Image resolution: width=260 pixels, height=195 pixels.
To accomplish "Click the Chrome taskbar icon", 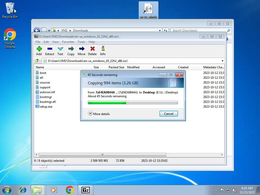I will tap(70, 190).
